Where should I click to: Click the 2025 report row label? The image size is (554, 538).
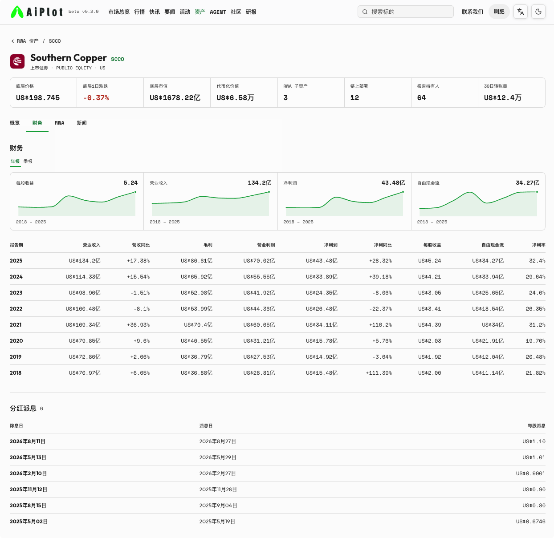[16, 261]
